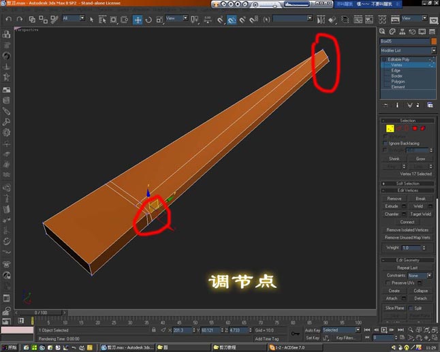This screenshot has height=352, width=440.
Task: Open Modifier List dropdown
Action: tap(408, 50)
